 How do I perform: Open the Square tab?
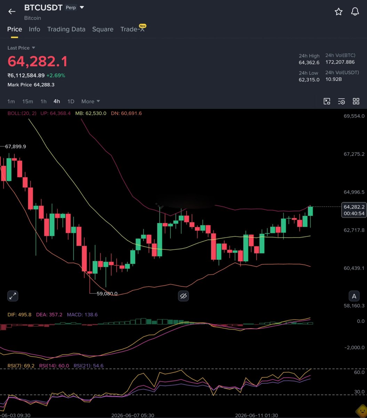(103, 29)
